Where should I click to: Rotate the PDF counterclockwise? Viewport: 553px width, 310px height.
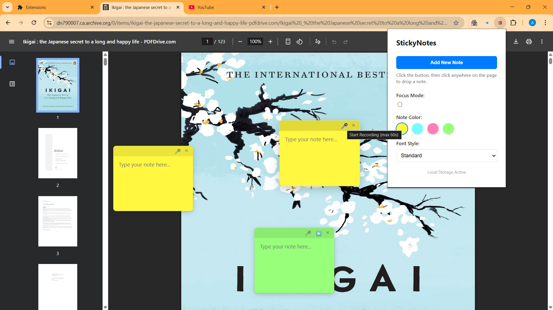click(300, 42)
